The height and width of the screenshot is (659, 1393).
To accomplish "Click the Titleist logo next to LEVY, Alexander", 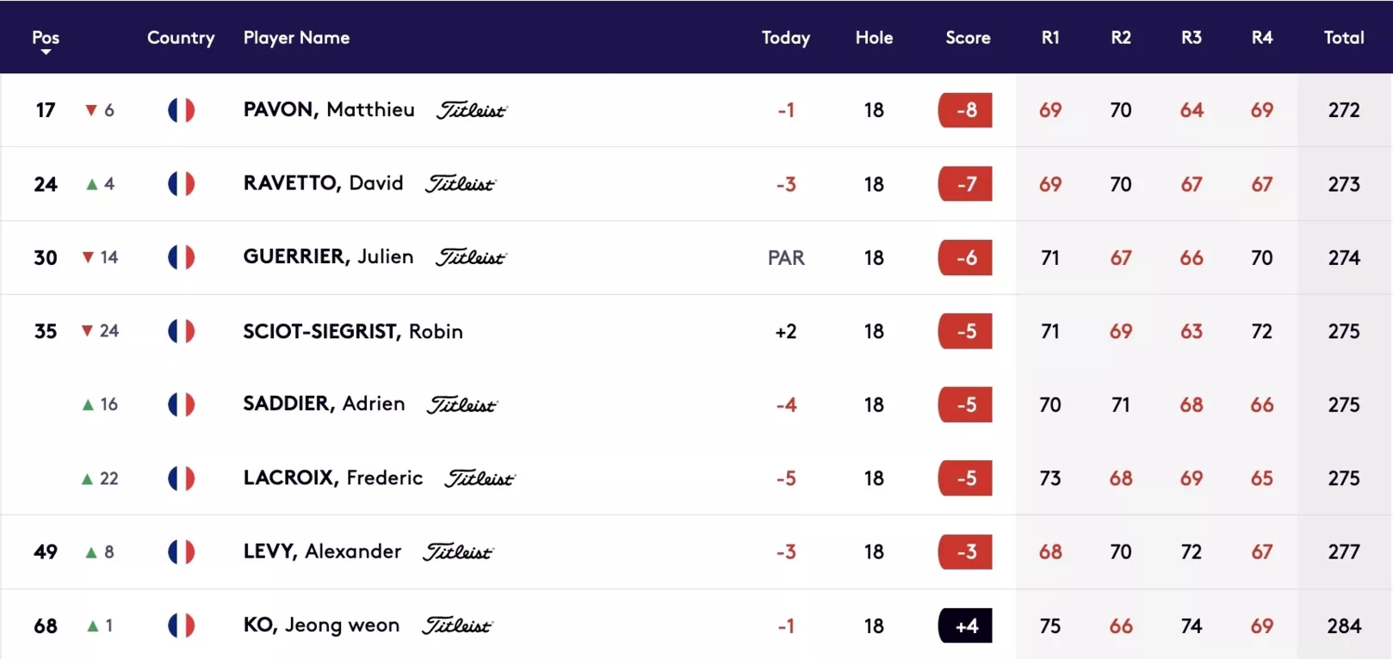I will click(458, 552).
